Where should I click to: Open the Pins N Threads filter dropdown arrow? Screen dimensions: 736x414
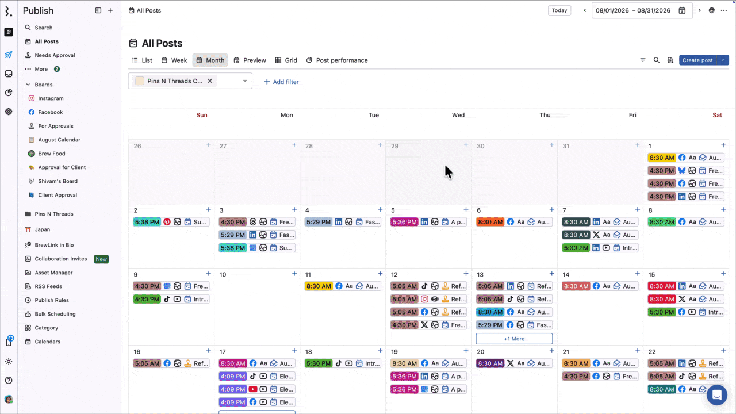245,81
